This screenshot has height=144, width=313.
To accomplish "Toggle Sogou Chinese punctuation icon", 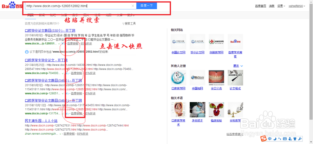I will click(x=280, y=138).
